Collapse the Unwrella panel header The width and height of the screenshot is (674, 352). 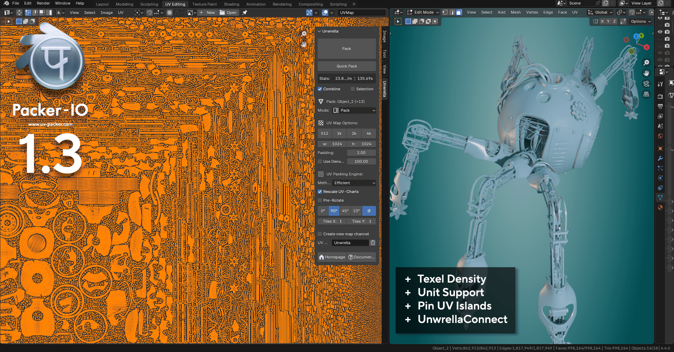[346, 31]
